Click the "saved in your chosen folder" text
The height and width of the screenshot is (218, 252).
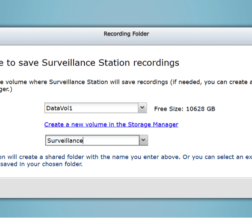click(41, 164)
